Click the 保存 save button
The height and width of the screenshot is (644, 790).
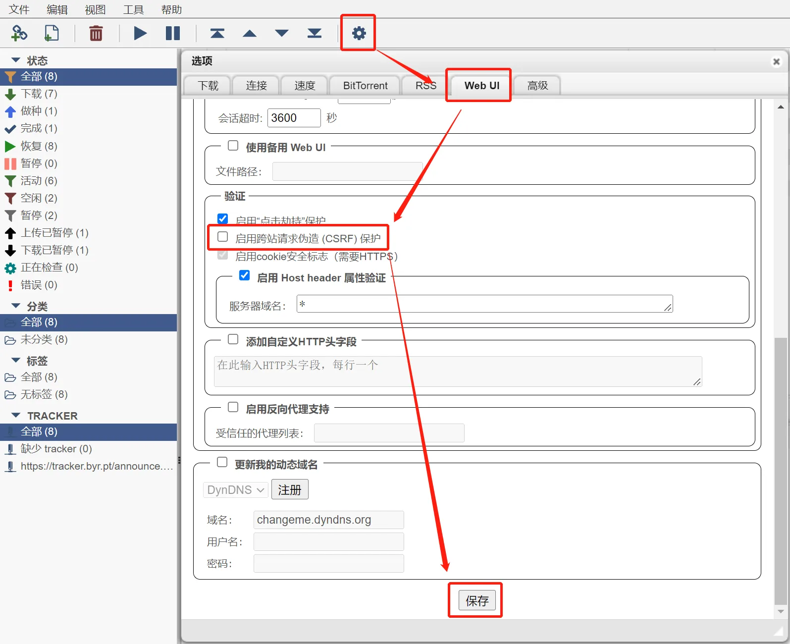[x=476, y=600]
